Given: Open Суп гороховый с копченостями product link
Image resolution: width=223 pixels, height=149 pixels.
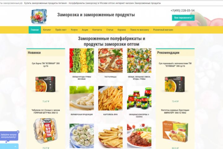Looking at the screenshot, I should (x=175, y=65).
